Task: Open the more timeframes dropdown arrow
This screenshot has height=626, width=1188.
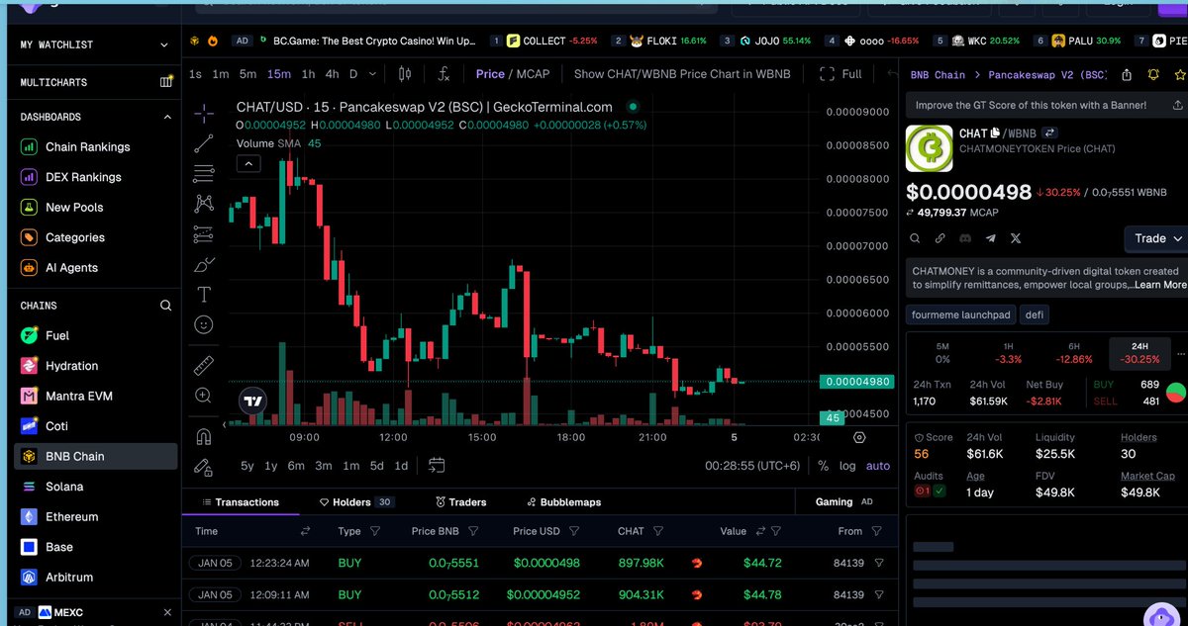Action: click(372, 74)
